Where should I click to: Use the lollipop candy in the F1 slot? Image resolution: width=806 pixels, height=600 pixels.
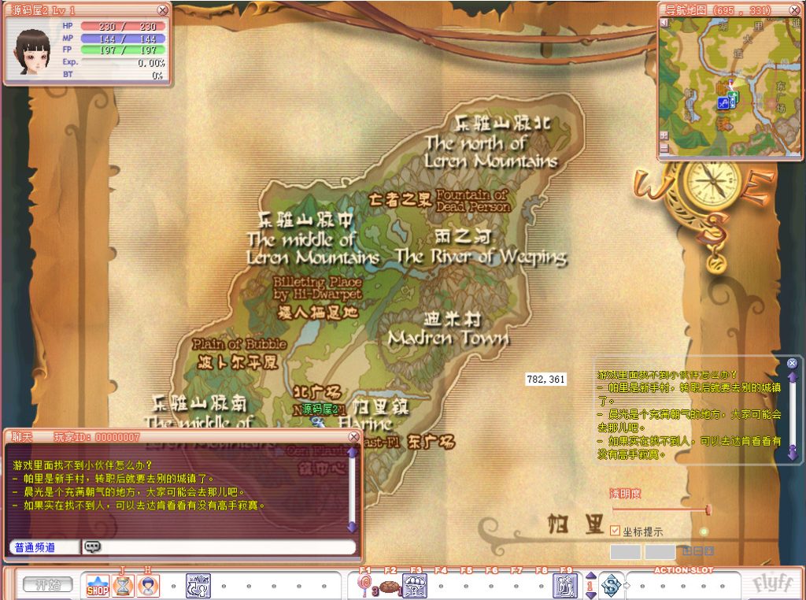pyautogui.click(x=363, y=585)
